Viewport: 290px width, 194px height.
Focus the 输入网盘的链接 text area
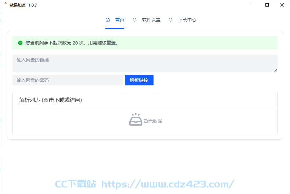[145, 63]
